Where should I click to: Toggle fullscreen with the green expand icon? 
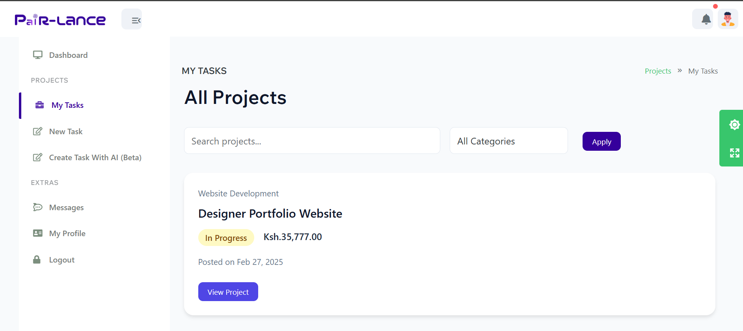coord(734,153)
